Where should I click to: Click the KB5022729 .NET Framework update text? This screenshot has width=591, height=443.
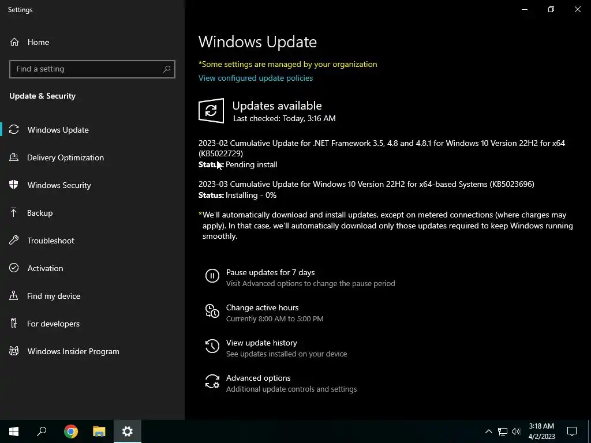point(381,148)
